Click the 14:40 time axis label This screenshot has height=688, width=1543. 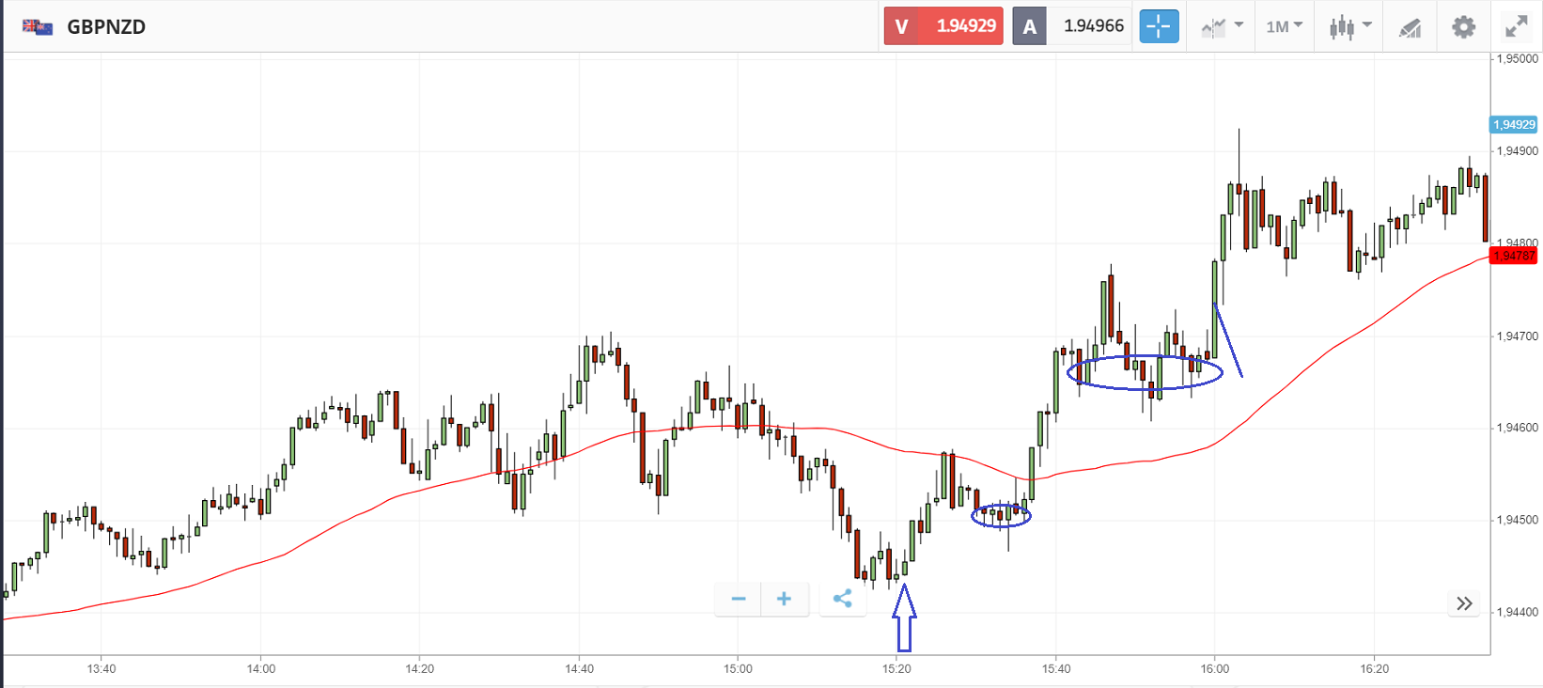[580, 669]
